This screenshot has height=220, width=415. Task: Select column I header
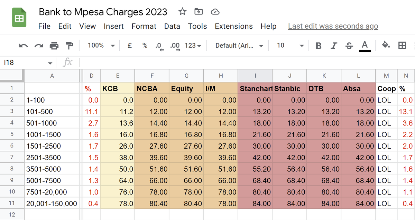255,76
